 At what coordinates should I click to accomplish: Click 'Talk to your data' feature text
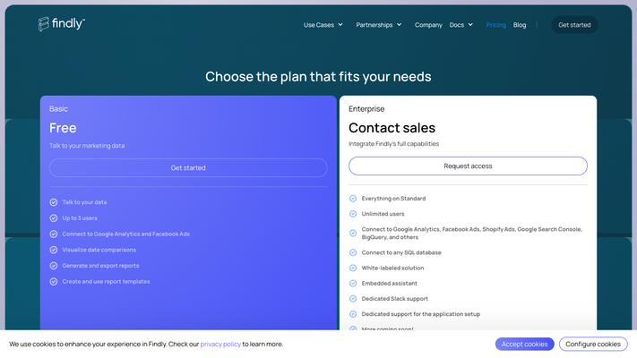84,202
